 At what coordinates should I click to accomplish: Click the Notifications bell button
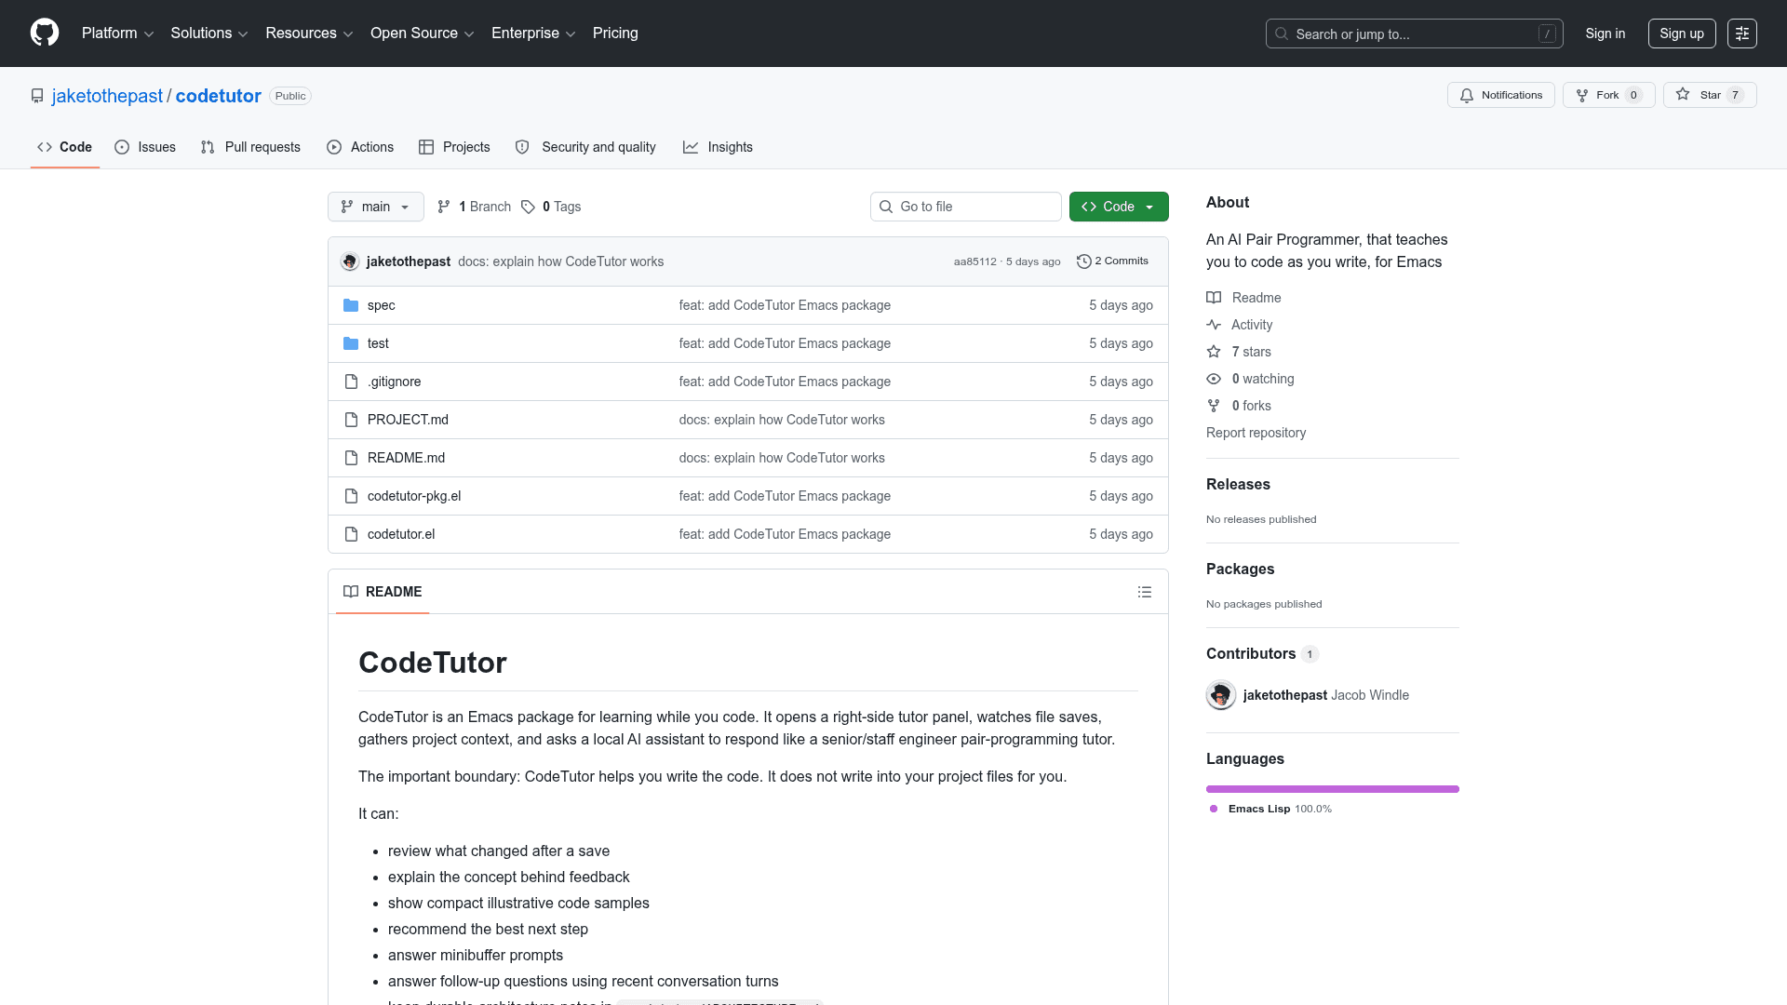tap(1500, 95)
